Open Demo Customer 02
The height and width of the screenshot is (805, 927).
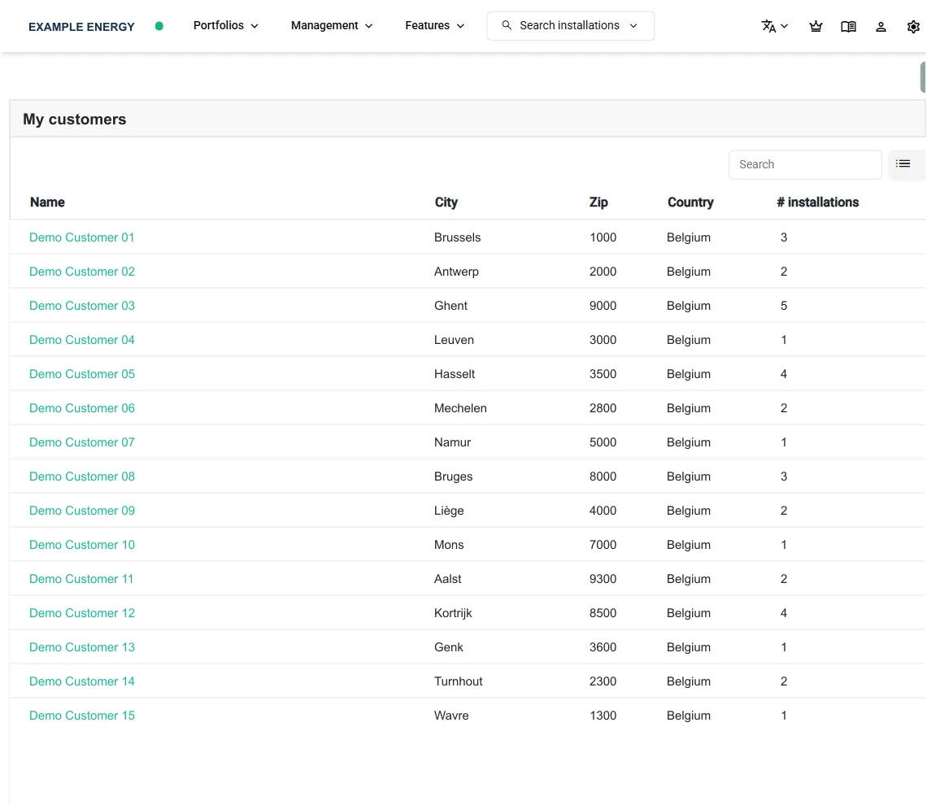(x=82, y=272)
